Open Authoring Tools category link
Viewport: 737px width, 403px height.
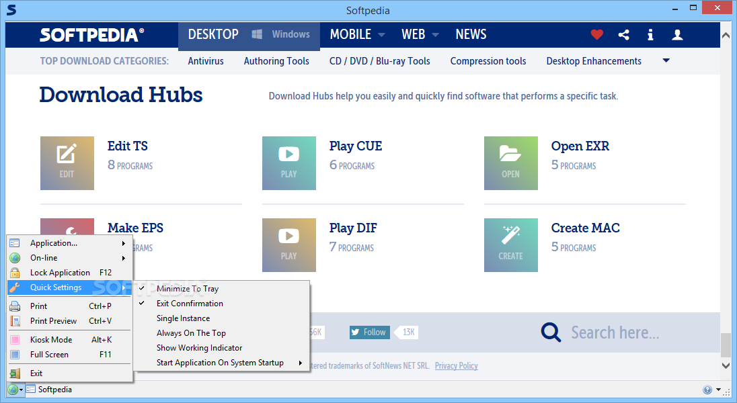pos(276,61)
